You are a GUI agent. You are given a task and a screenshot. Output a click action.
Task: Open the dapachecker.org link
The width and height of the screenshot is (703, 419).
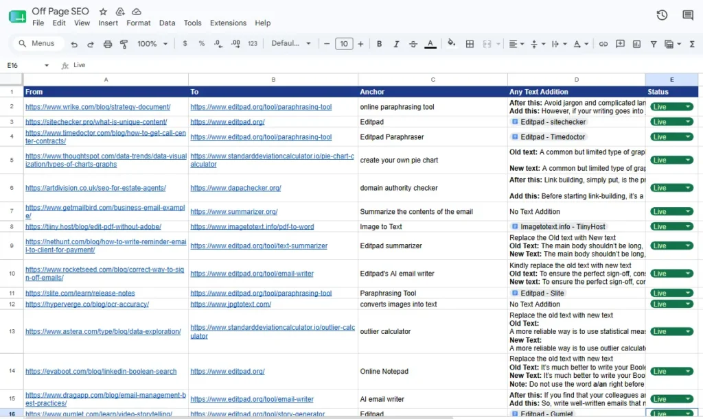235,188
